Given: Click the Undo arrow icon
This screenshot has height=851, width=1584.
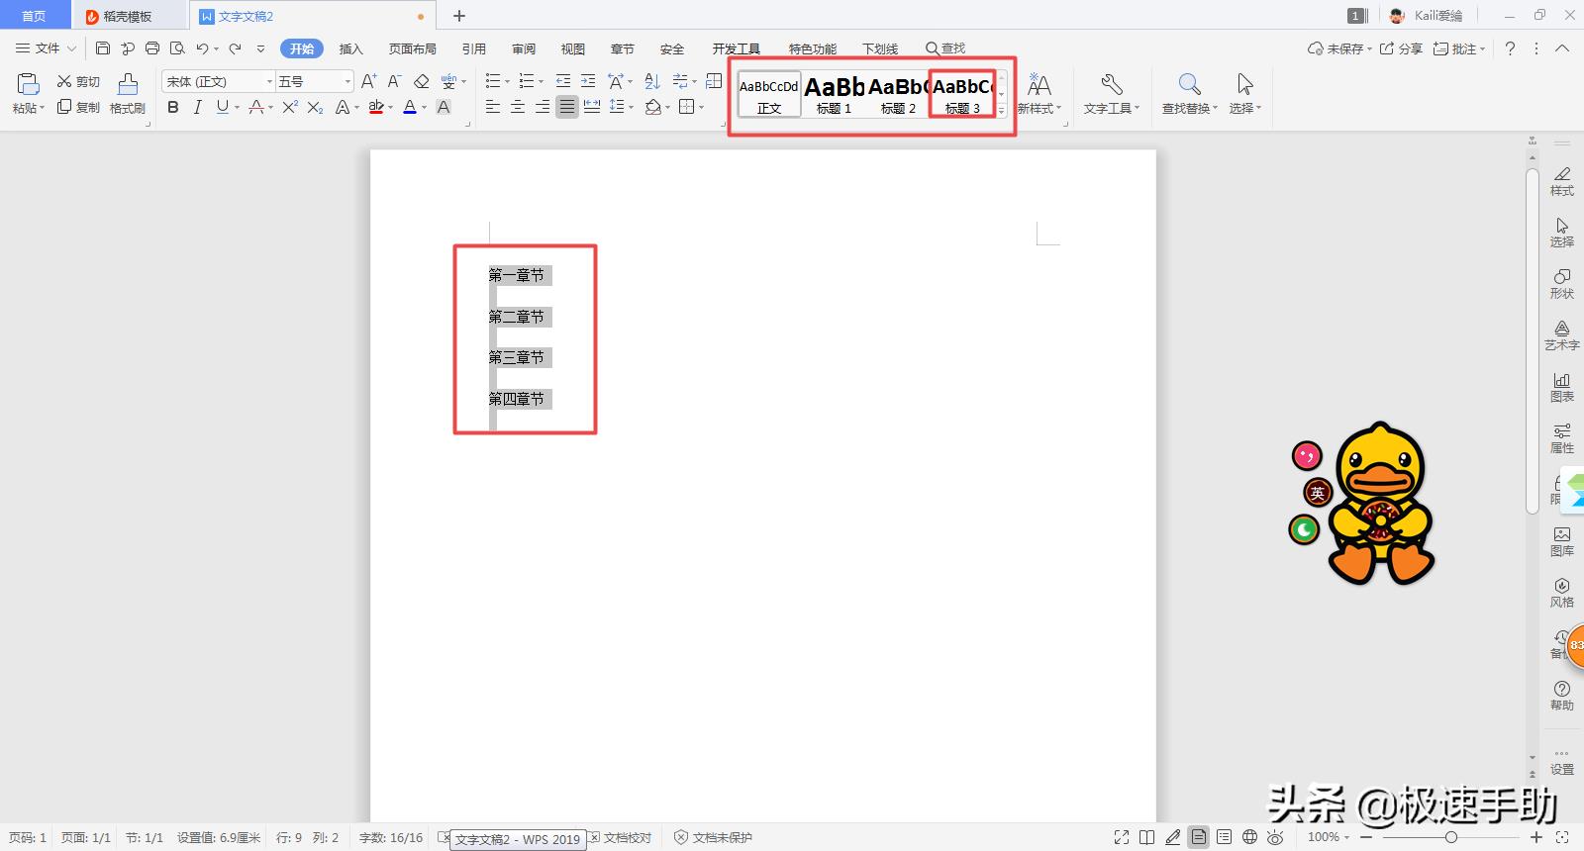Looking at the screenshot, I should 202,48.
